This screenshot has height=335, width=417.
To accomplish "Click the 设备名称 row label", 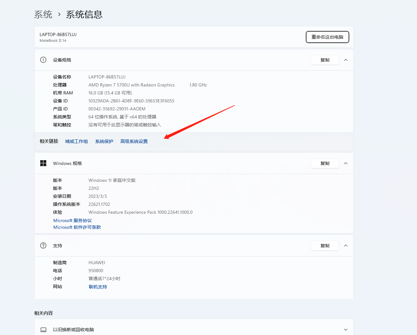I will click(62, 77).
